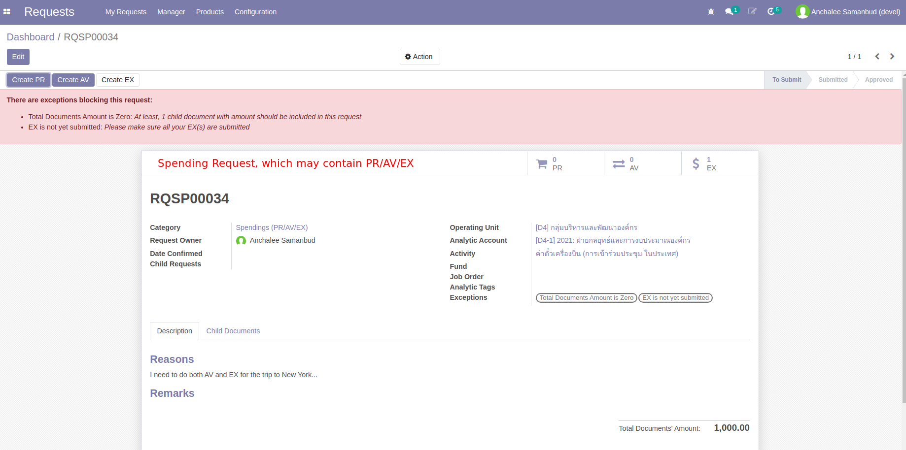The image size is (906, 450).
Task: Click the edit note icon in navbar
Action: 752,12
